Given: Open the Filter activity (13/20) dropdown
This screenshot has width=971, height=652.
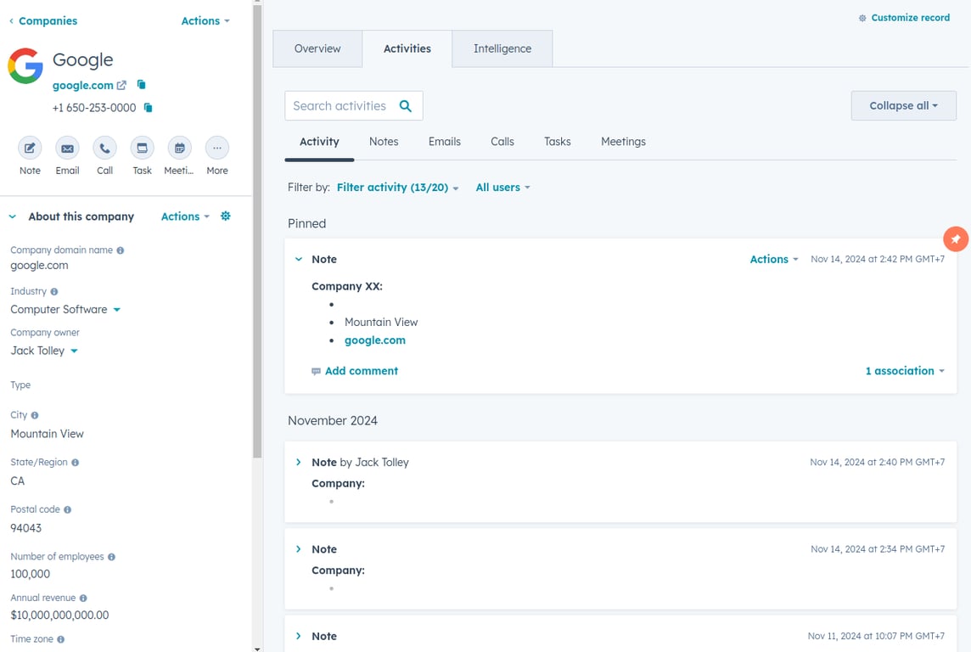Looking at the screenshot, I should click(397, 188).
